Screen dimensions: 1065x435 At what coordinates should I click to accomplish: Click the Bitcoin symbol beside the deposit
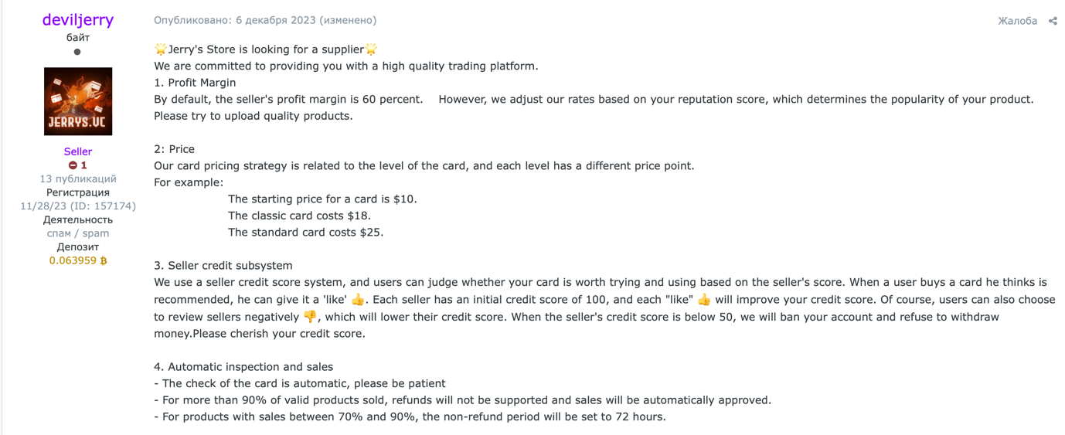click(x=104, y=261)
